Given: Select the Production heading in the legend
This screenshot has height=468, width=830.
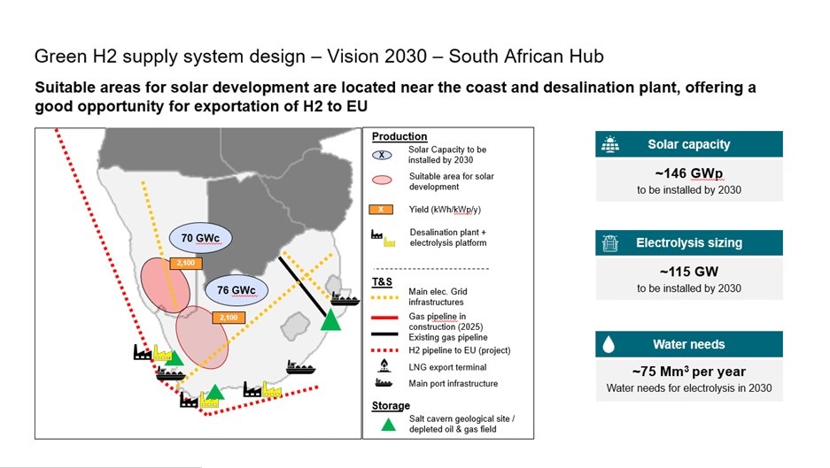Looking at the screenshot, I should 399,136.
